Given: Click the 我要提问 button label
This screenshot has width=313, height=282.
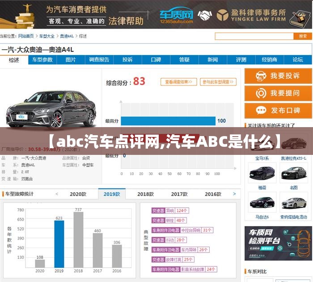Looking at the screenshot, I should (285, 93).
